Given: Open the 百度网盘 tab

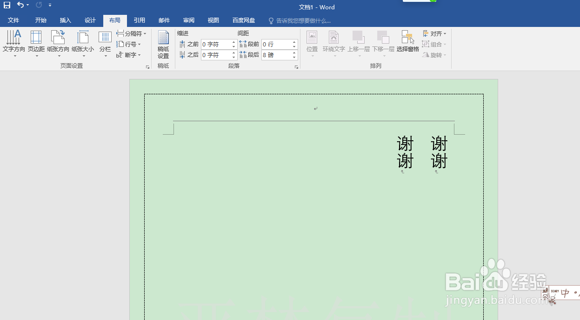Looking at the screenshot, I should click(244, 20).
